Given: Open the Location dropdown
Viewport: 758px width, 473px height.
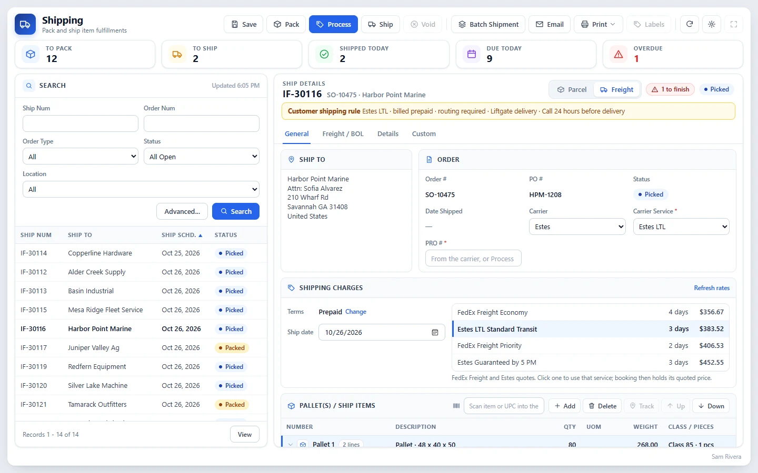Looking at the screenshot, I should [x=141, y=189].
